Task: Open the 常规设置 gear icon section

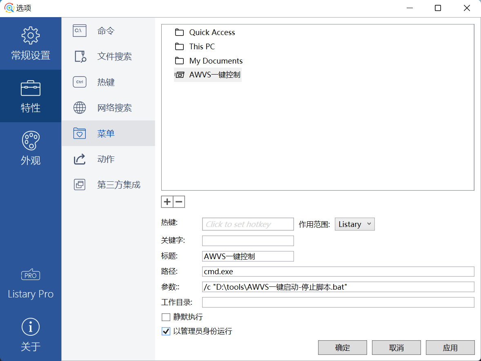Action: (30, 35)
